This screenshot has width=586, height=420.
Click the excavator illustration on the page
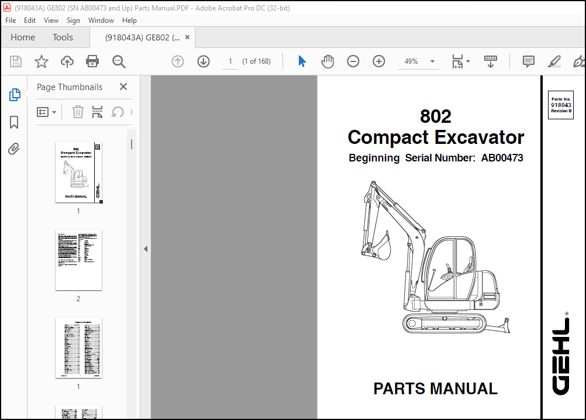pos(435,258)
